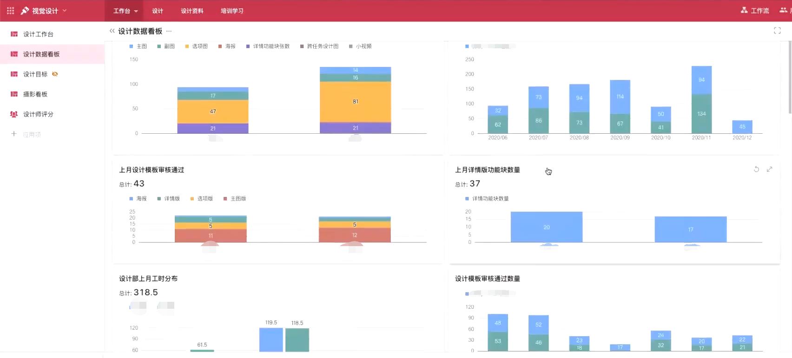Open the three-dot menu beside 设计数据看板
The width and height of the screenshot is (792, 358).
point(169,31)
